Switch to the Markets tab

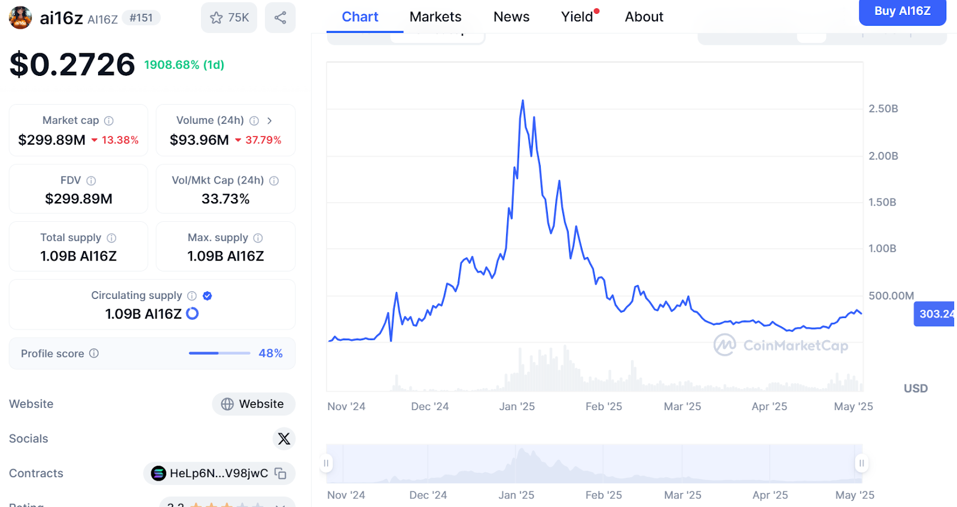[x=435, y=17]
